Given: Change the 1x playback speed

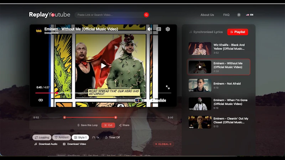Looking at the screenshot, I should [x=96, y=138].
